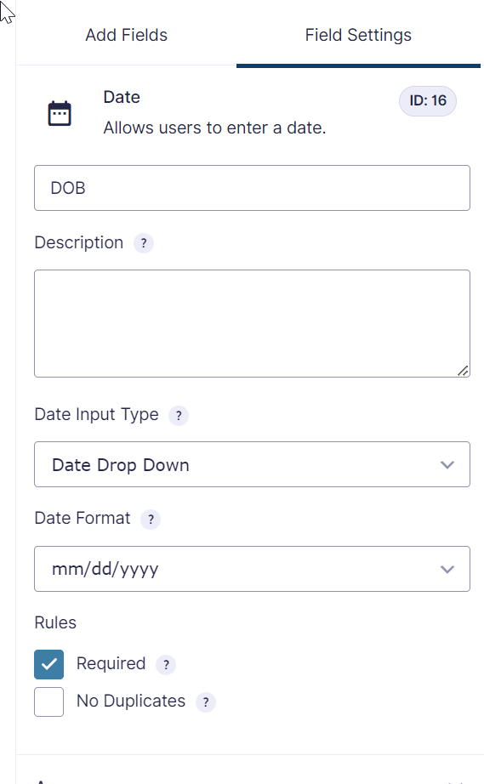Open the No Duplicates help icon
This screenshot has height=784, width=484.
tap(206, 702)
